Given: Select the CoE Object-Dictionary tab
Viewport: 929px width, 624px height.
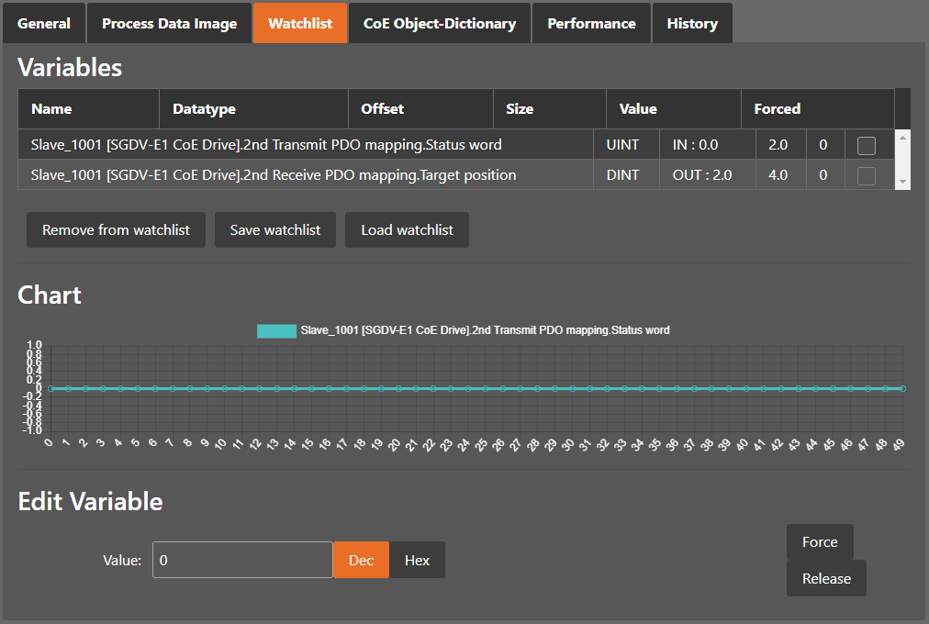Looking at the screenshot, I should pos(439,23).
